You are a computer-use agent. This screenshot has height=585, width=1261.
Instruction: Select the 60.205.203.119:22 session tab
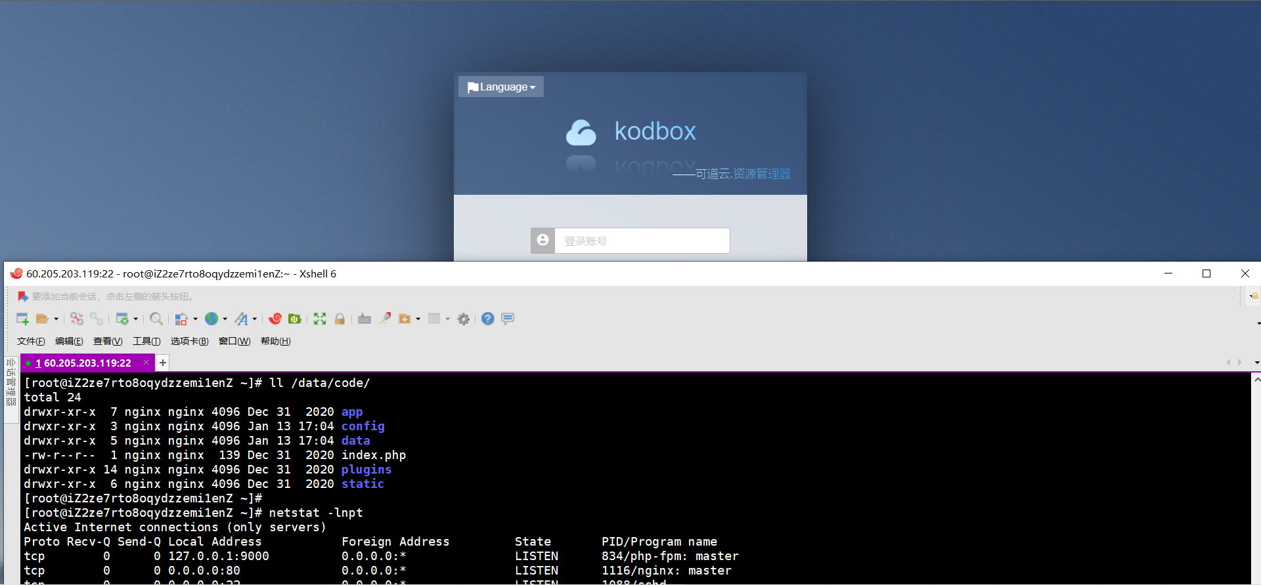(83, 363)
